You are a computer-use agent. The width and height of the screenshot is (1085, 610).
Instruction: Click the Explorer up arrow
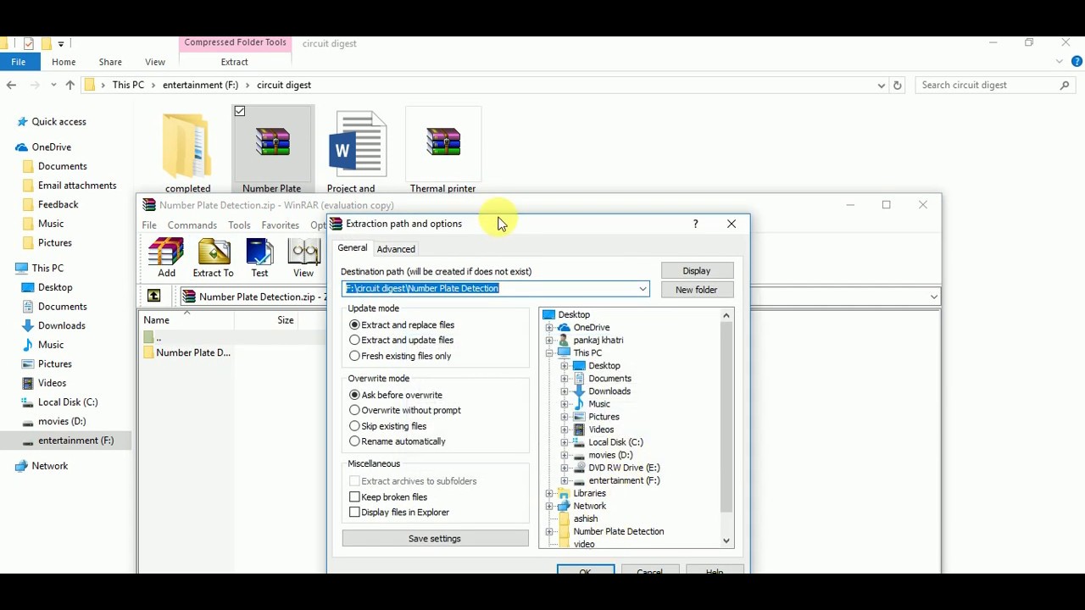coord(70,85)
